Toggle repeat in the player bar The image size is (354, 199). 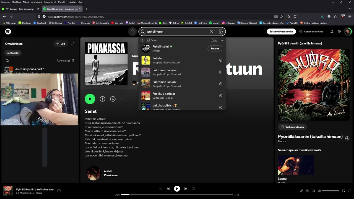tap(193, 189)
